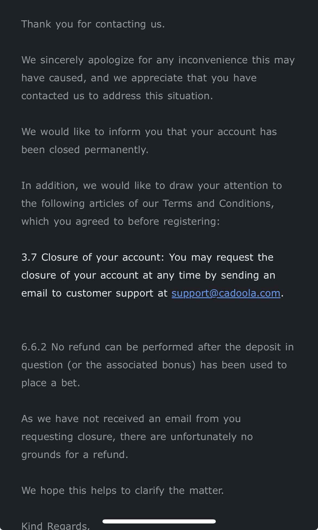The width and height of the screenshot is (318, 530).
Task: Click "We hope this helps to clarify" line
Action: tap(122, 491)
